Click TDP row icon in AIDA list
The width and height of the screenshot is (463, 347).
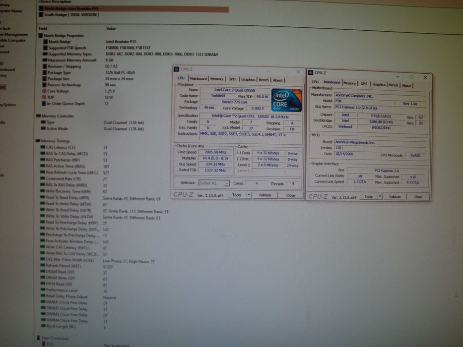coord(44,97)
